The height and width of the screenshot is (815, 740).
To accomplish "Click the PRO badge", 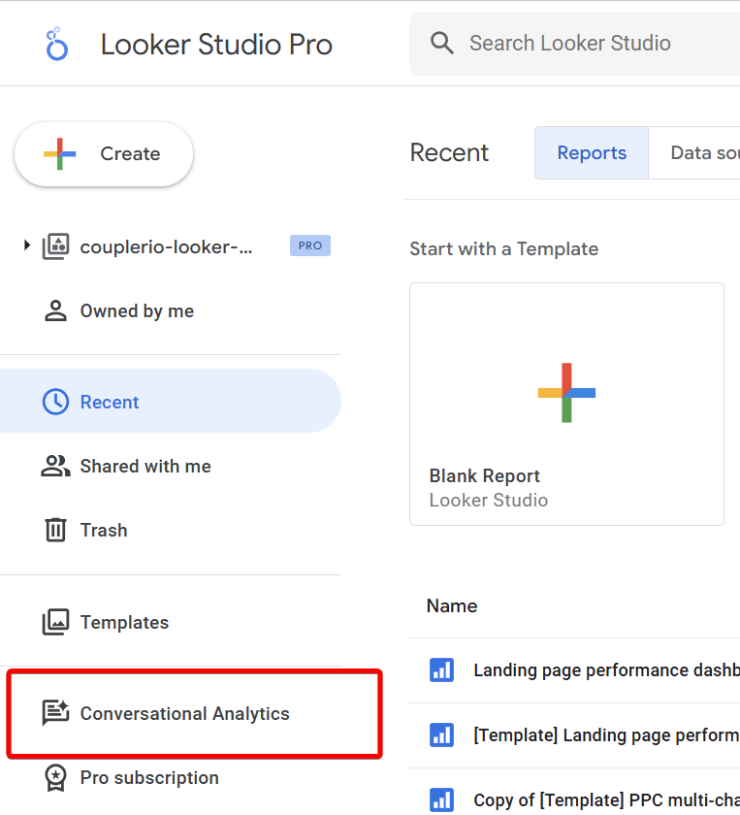I will pyautogui.click(x=310, y=245).
